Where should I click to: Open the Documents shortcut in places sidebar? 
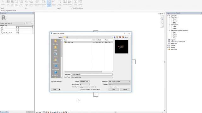(x=56, y=61)
